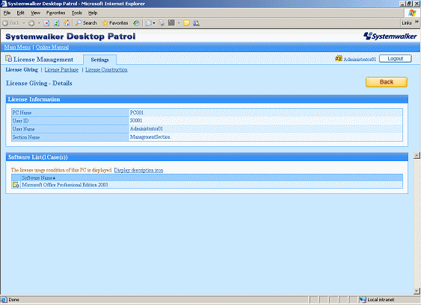
Task: Click the Microsoft Office license status icon
Action: point(16,185)
